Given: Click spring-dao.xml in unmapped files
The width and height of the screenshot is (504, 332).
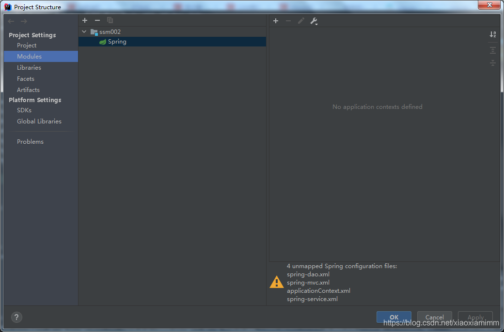Looking at the screenshot, I should point(308,274).
